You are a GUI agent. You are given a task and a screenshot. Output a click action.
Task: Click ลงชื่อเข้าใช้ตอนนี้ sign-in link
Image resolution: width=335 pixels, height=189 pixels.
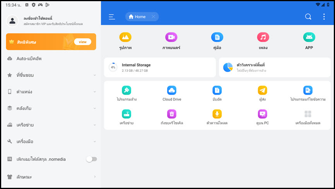pos(38,18)
